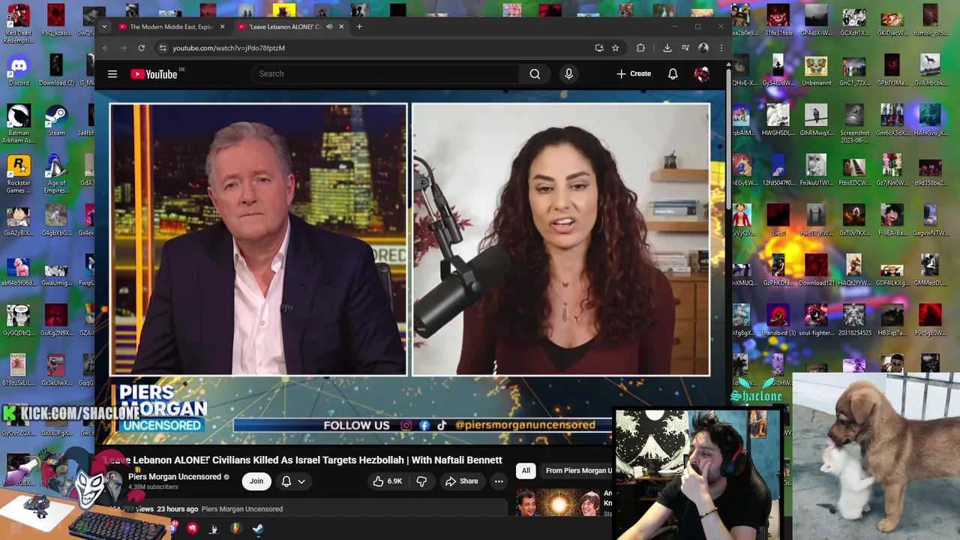The height and width of the screenshot is (540, 960).
Task: Open the Discord desktop shortcut
Action: (19, 71)
